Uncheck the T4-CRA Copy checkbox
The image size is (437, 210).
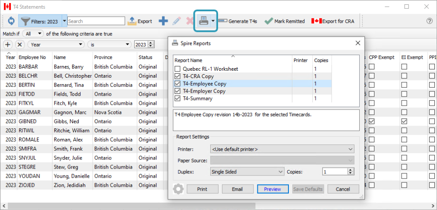click(x=177, y=76)
